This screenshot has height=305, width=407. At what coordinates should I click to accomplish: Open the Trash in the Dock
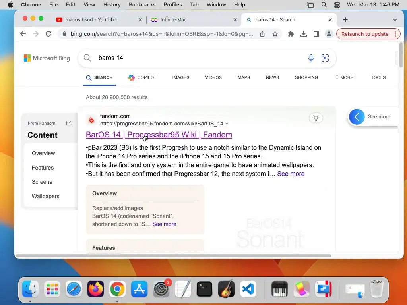pyautogui.click(x=376, y=289)
